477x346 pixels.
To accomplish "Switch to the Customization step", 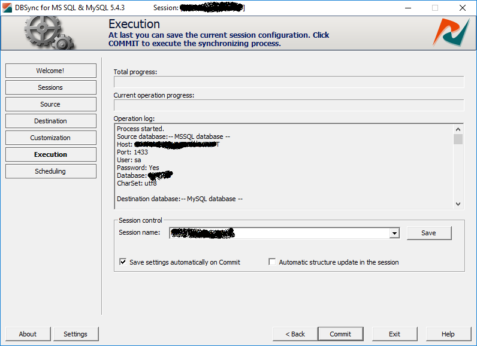I will [51, 138].
